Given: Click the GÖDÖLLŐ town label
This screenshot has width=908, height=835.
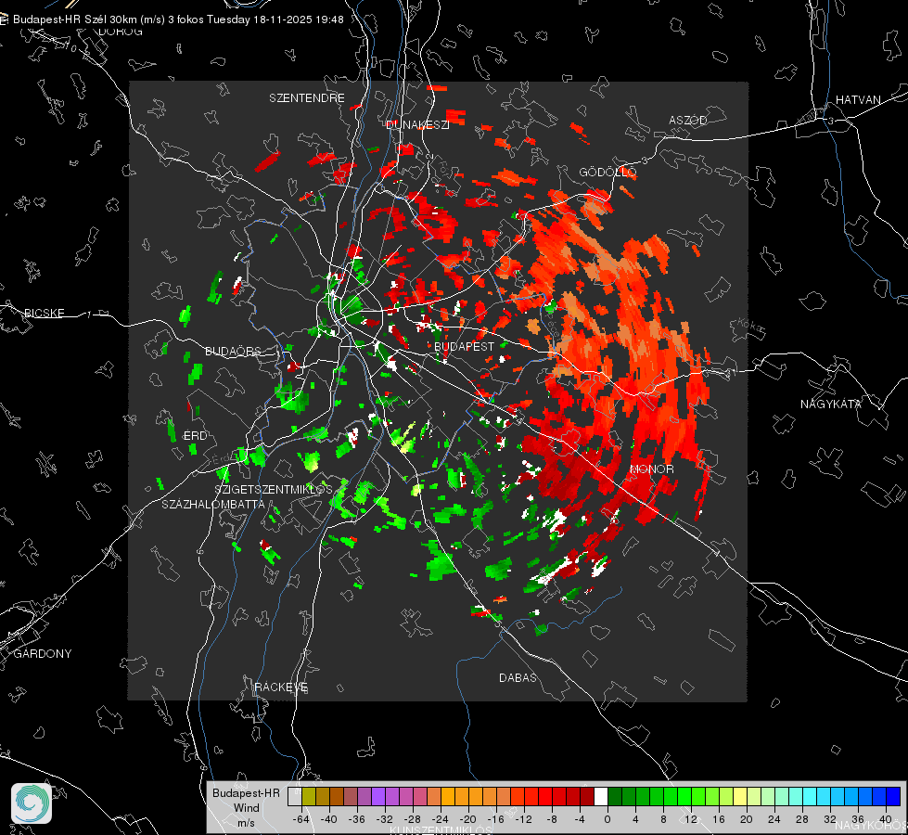Looking at the screenshot, I should (607, 172).
